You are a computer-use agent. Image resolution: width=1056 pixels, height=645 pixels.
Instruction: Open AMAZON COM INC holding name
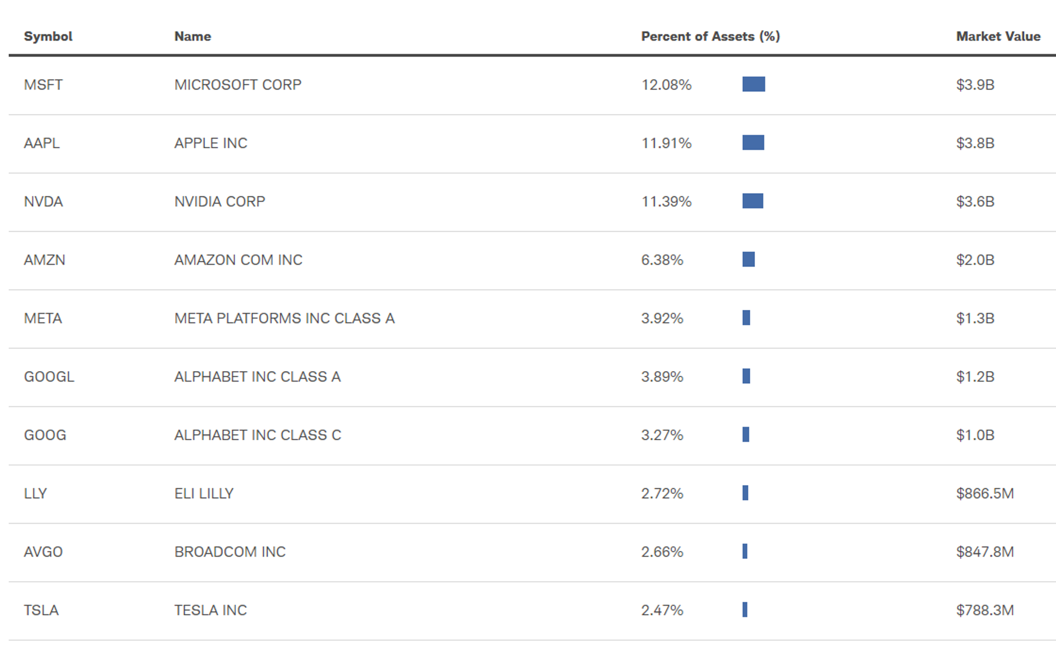[238, 260]
